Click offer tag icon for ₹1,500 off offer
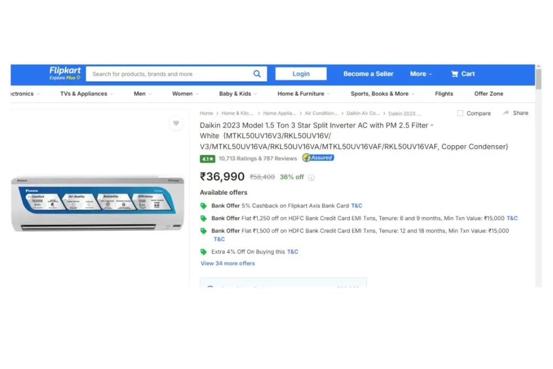The width and height of the screenshot is (553, 369). click(x=204, y=231)
